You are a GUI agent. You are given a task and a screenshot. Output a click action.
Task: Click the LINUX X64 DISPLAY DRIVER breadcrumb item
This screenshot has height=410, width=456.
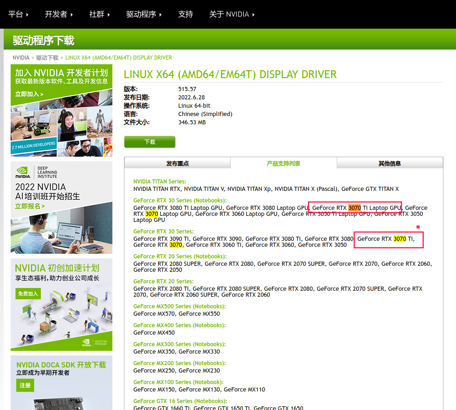pos(118,57)
